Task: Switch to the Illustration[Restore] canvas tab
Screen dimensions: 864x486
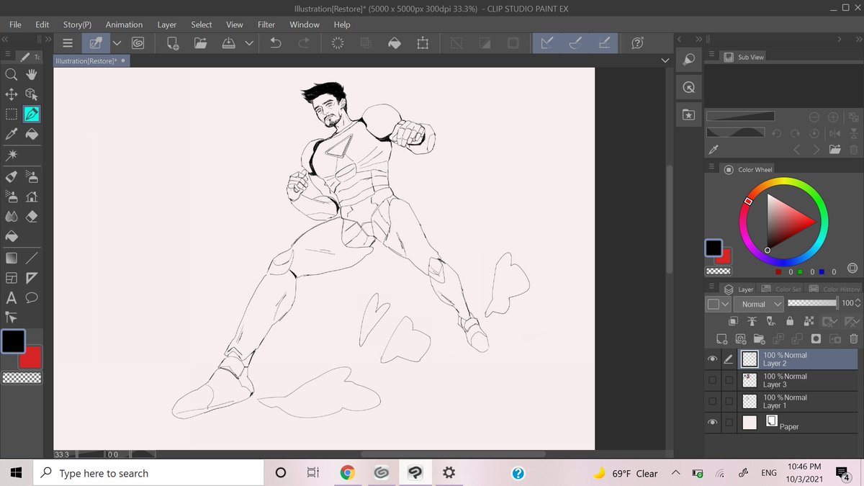Action: 90,61
